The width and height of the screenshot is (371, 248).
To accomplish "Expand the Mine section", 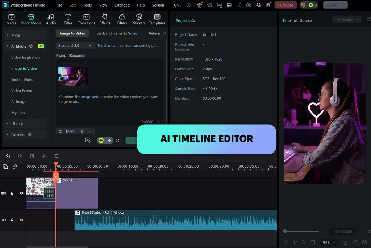I will [x=25, y=35].
